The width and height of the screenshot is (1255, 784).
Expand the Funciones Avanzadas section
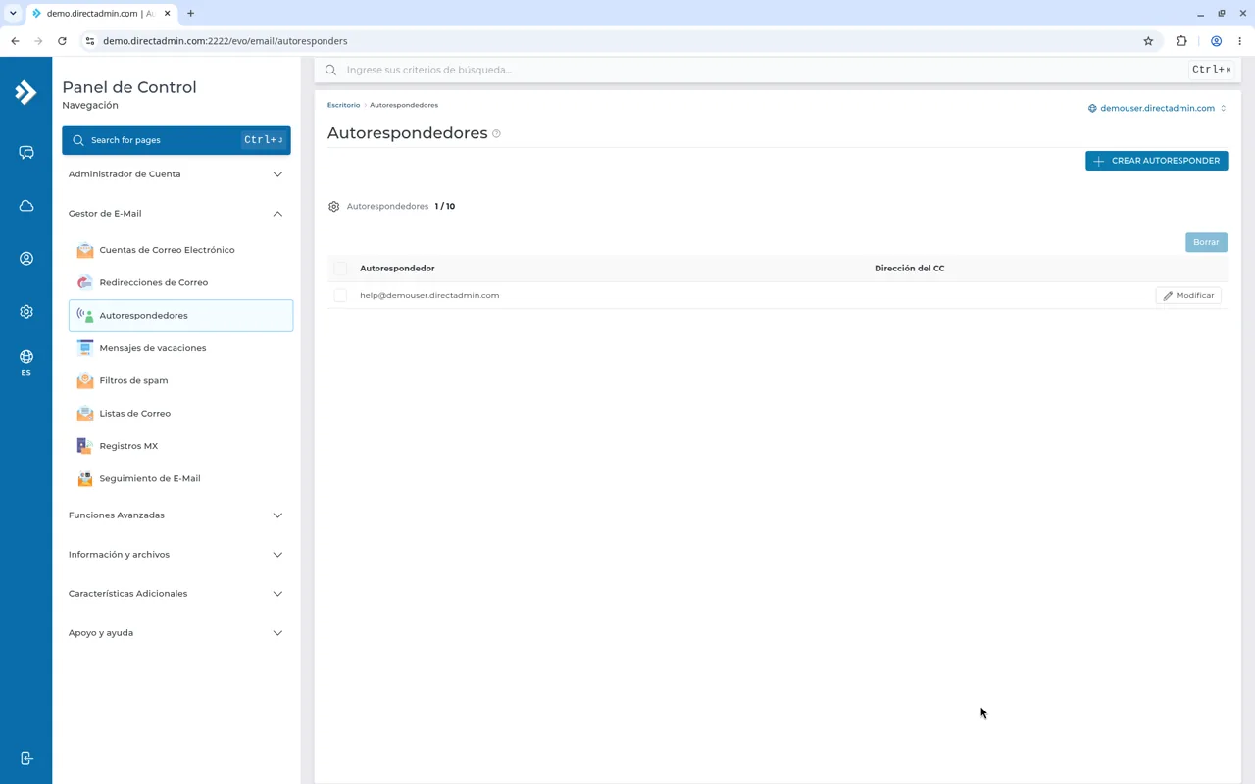[x=176, y=515]
